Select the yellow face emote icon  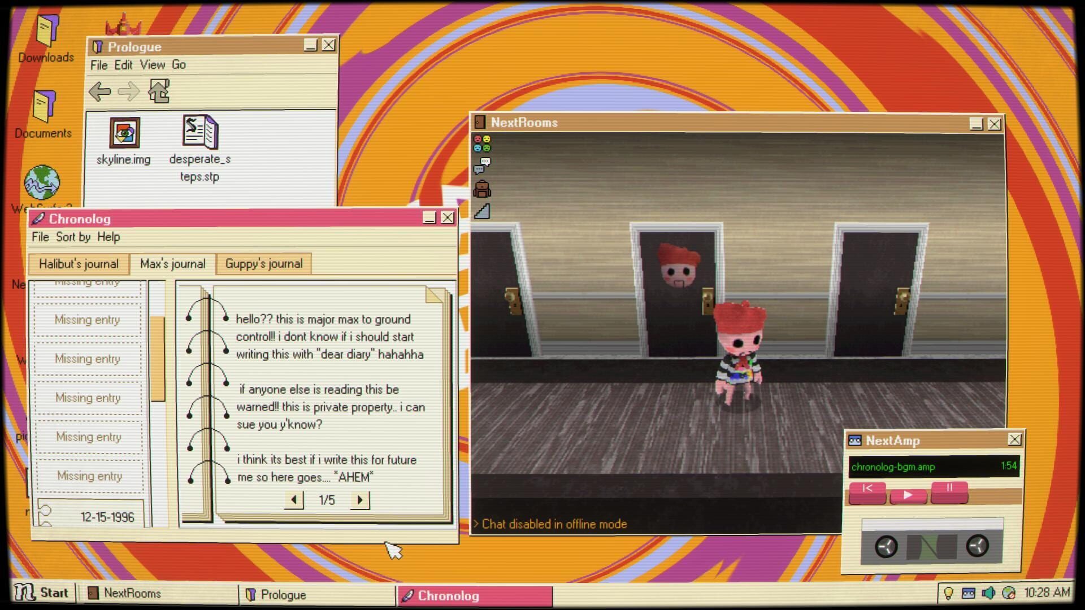click(487, 139)
